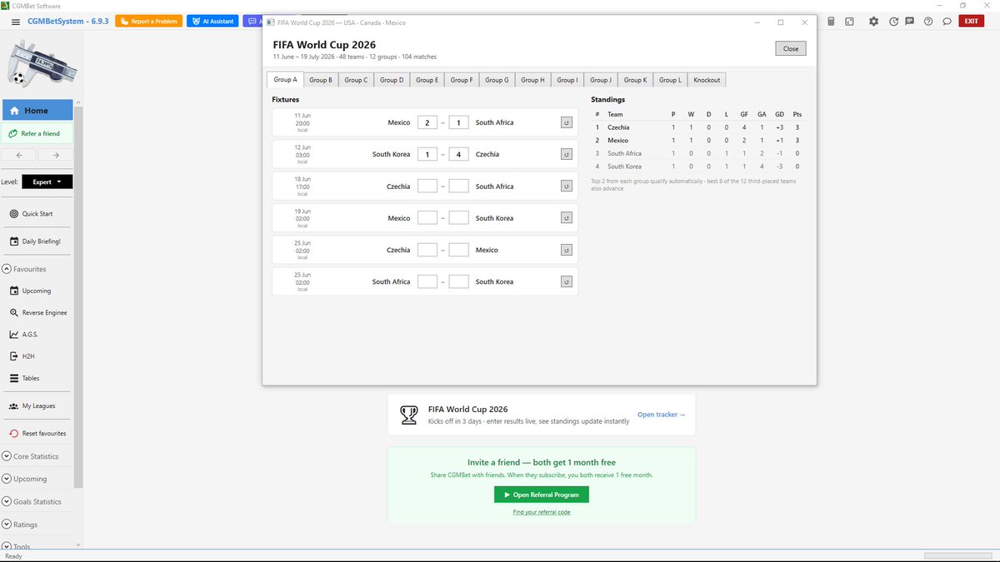Switch to the Group F tab

pos(461,80)
